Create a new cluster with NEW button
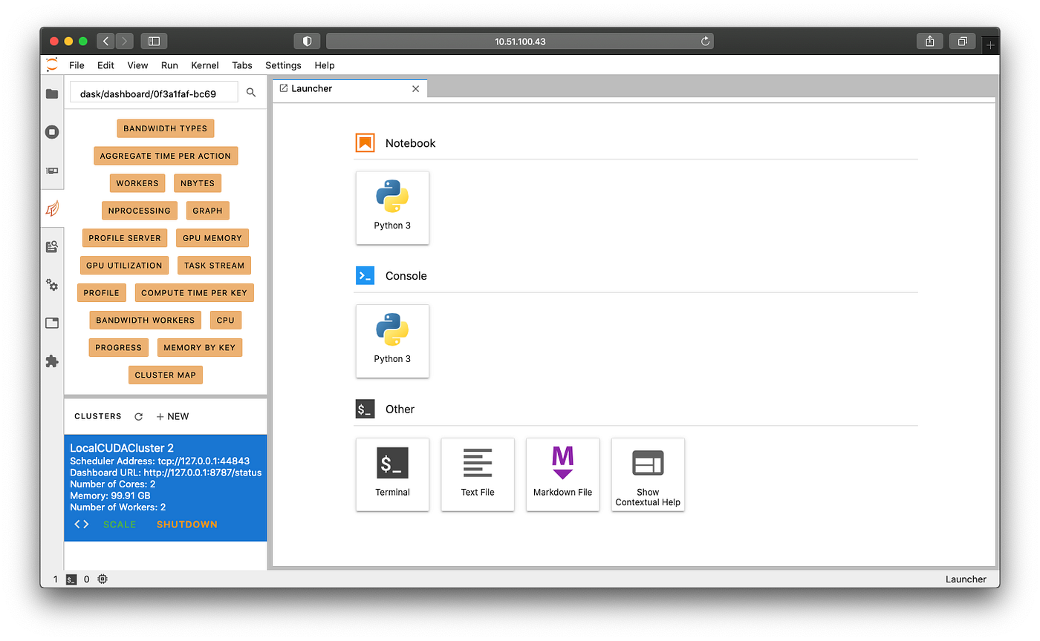Screen dimensions: 1040x641 coord(172,416)
